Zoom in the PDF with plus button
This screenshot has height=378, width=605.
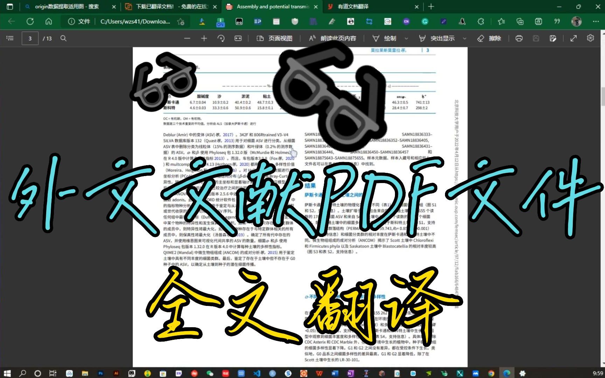click(x=204, y=38)
